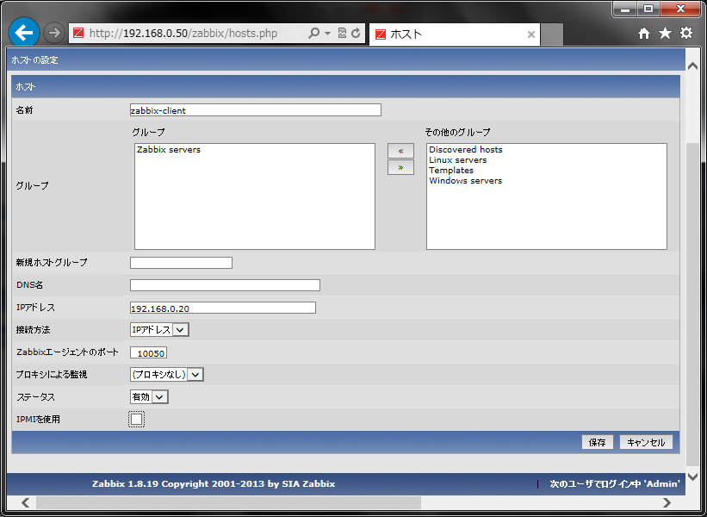
Task: Click the « move-left group button
Action: coord(400,151)
